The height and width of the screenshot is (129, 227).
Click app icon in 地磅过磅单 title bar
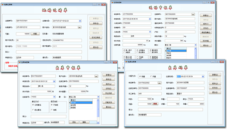point(2,5)
